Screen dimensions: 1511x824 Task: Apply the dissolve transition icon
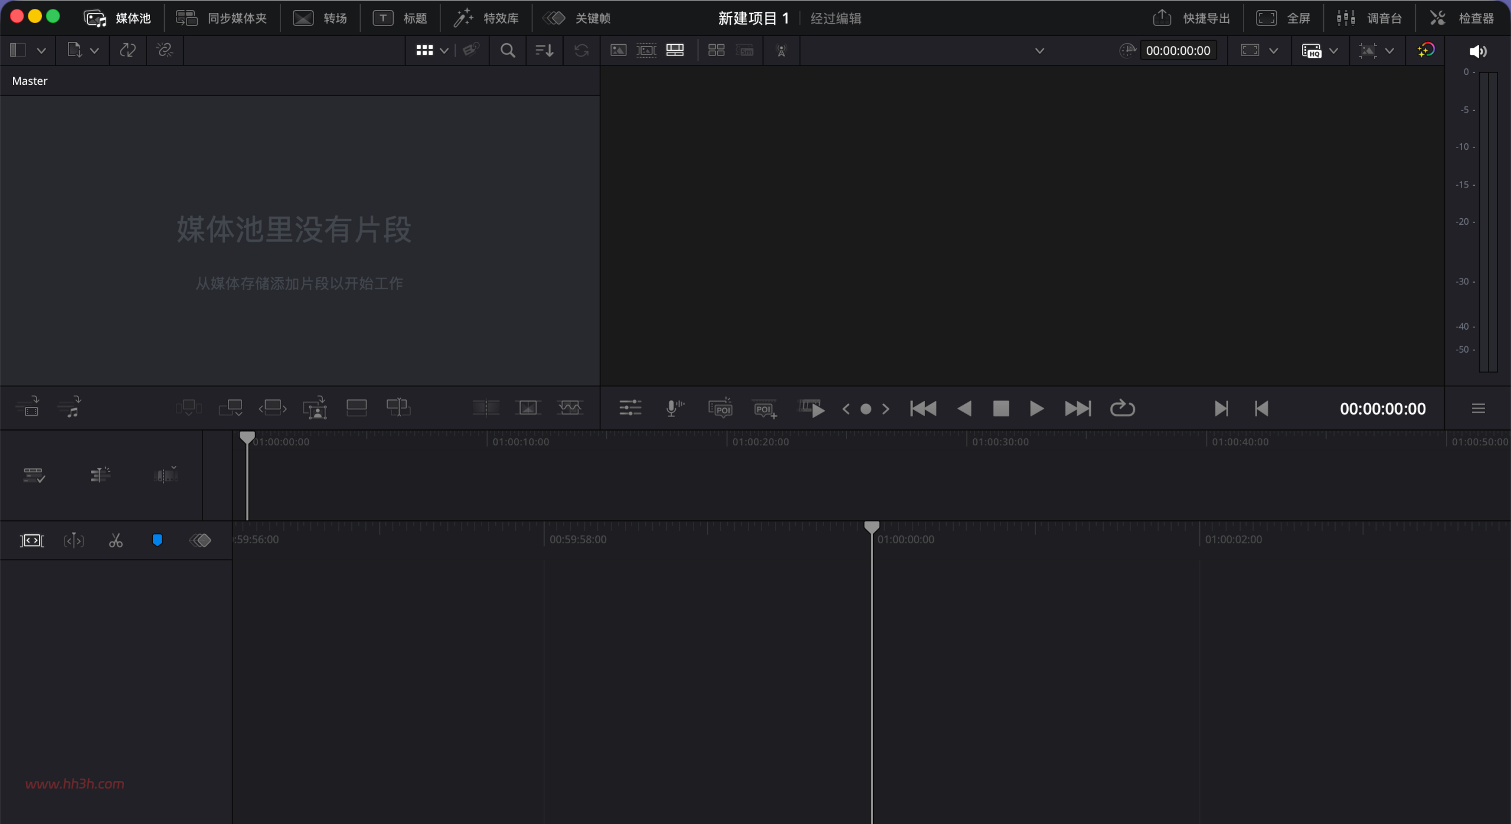[528, 408]
